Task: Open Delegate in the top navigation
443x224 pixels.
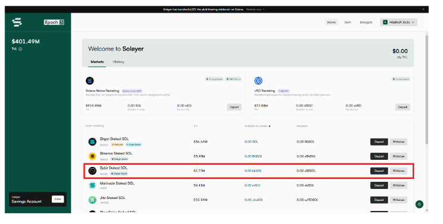Action: pyautogui.click(x=366, y=22)
